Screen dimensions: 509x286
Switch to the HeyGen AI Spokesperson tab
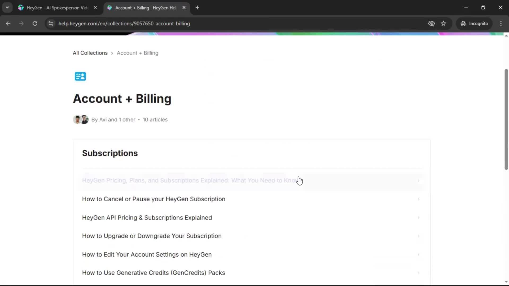(x=57, y=8)
